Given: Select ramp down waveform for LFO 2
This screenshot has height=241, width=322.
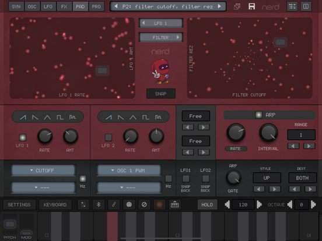Looking at the screenshot, I should [x=121, y=117].
